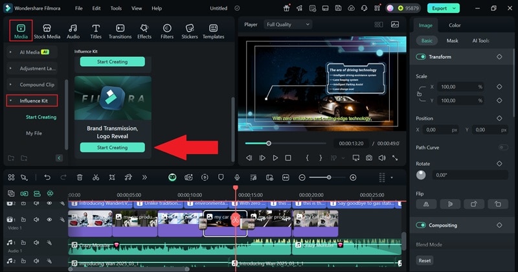This screenshot has height=272, width=518.
Task: Switch to the AI Tools sub-tab
Action: click(480, 41)
